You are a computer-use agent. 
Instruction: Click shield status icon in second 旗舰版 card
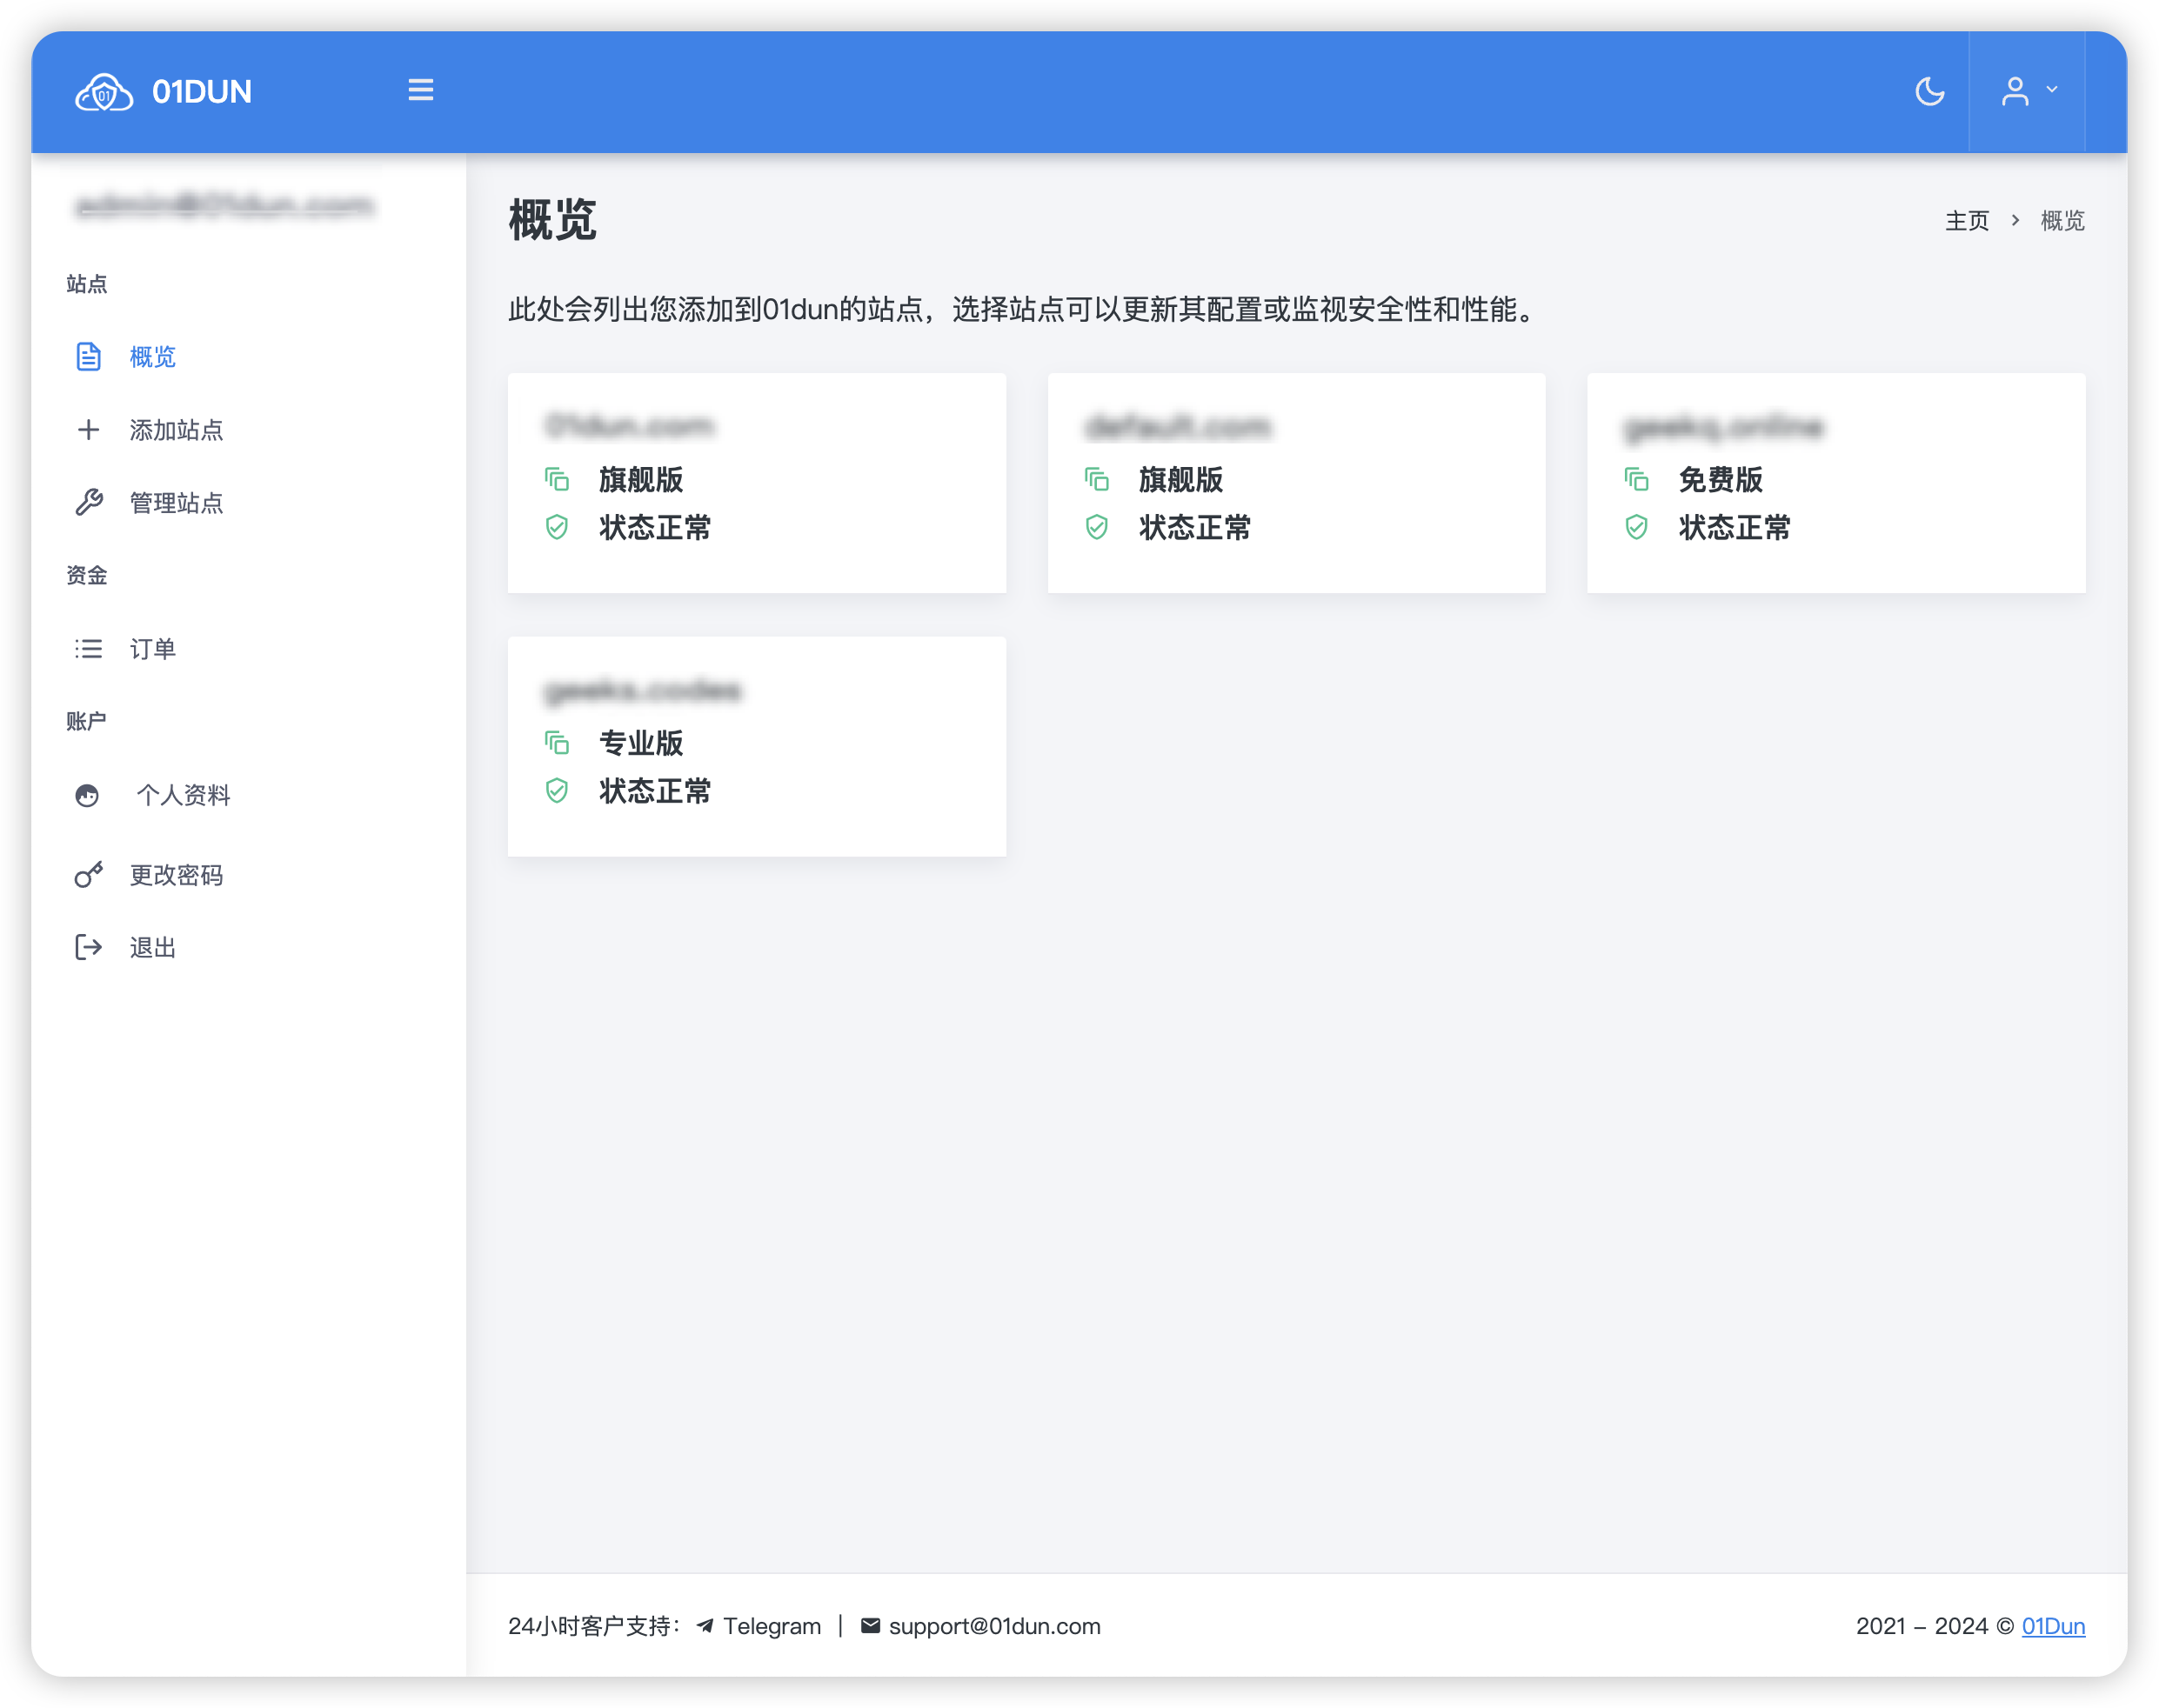tap(1097, 527)
